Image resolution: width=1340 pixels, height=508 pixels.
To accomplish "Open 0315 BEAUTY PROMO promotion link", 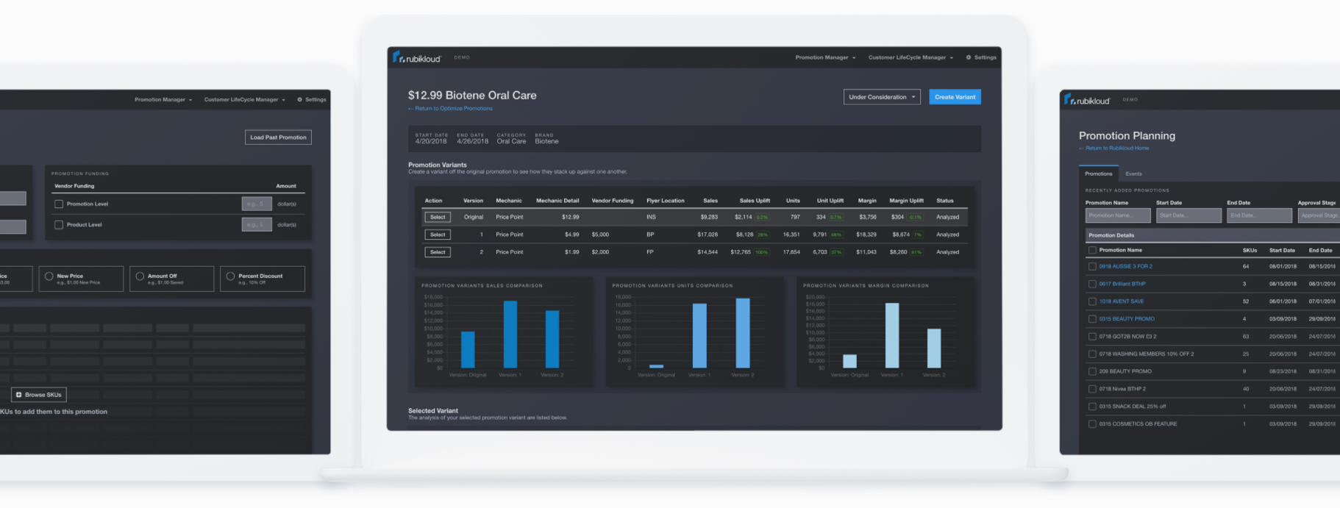I will 1127,320.
